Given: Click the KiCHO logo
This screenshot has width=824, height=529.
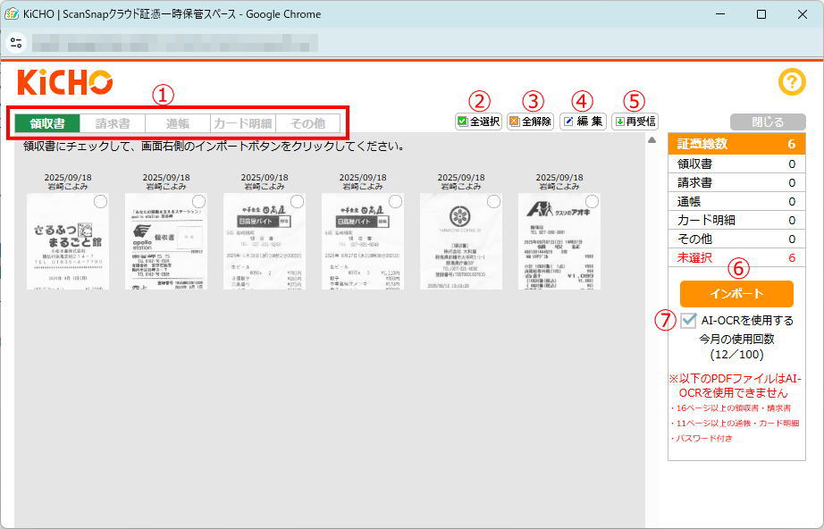Looking at the screenshot, I should pyautogui.click(x=64, y=82).
